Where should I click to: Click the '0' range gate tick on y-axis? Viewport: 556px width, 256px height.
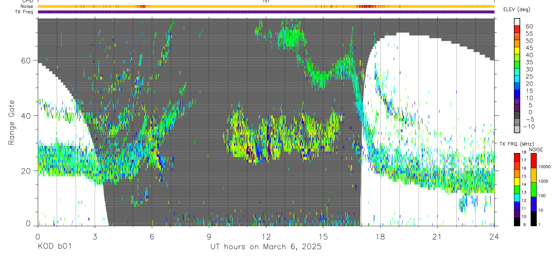29,223
